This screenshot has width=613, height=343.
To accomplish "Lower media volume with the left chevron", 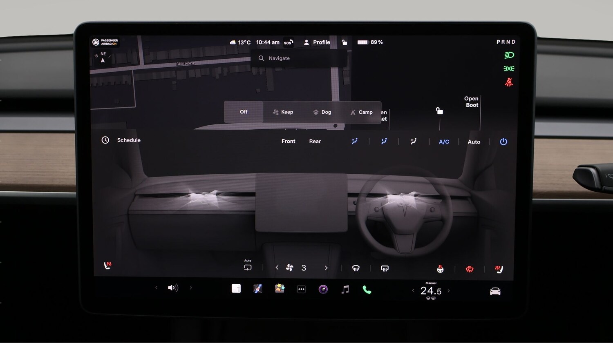I will tap(157, 288).
